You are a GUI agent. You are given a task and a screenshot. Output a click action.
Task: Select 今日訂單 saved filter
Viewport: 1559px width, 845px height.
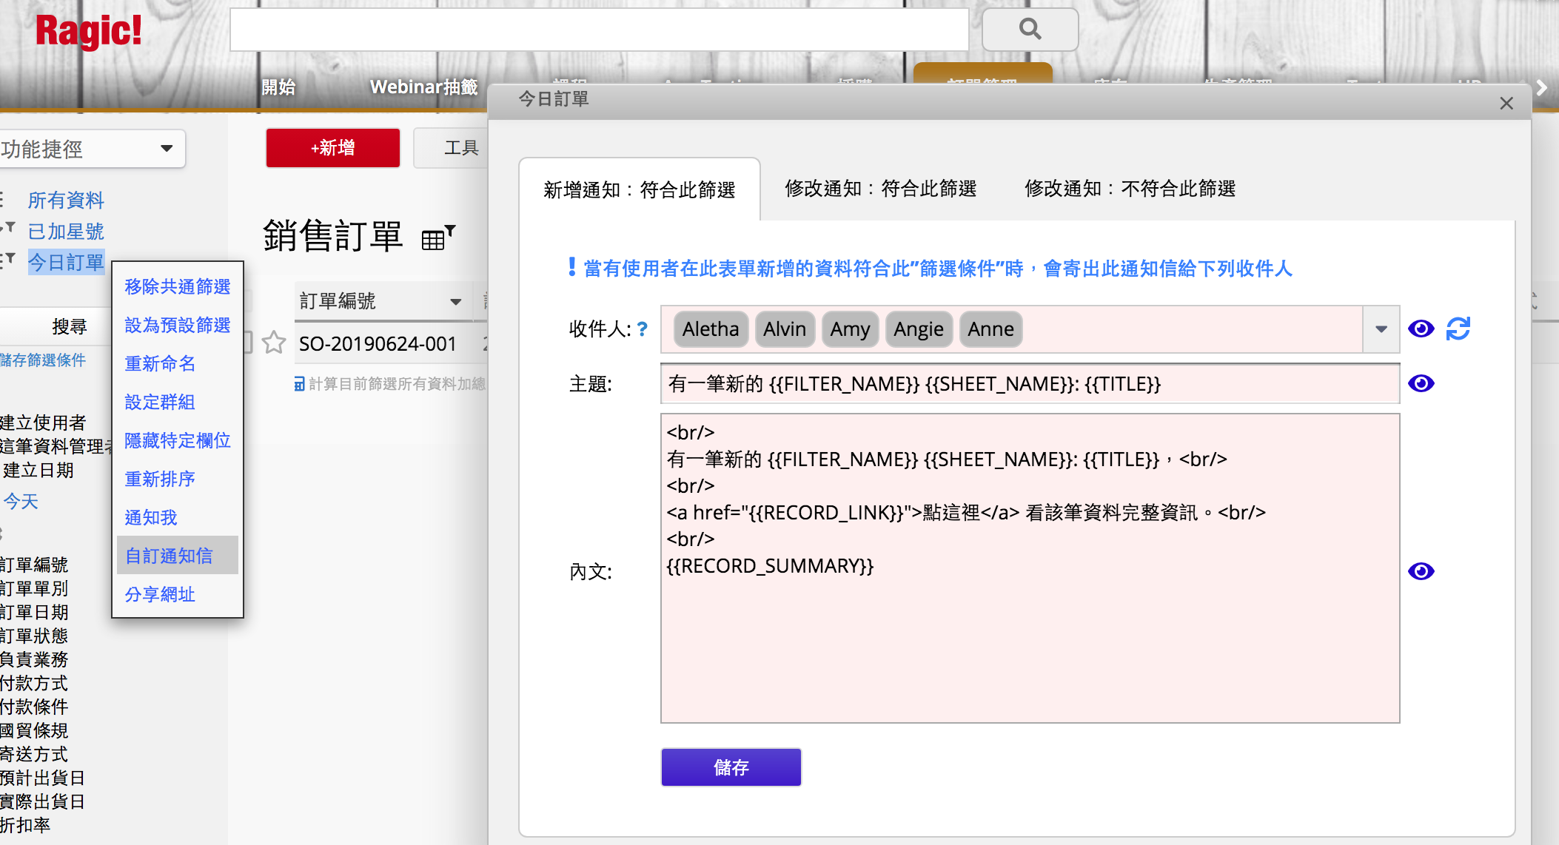tap(66, 262)
